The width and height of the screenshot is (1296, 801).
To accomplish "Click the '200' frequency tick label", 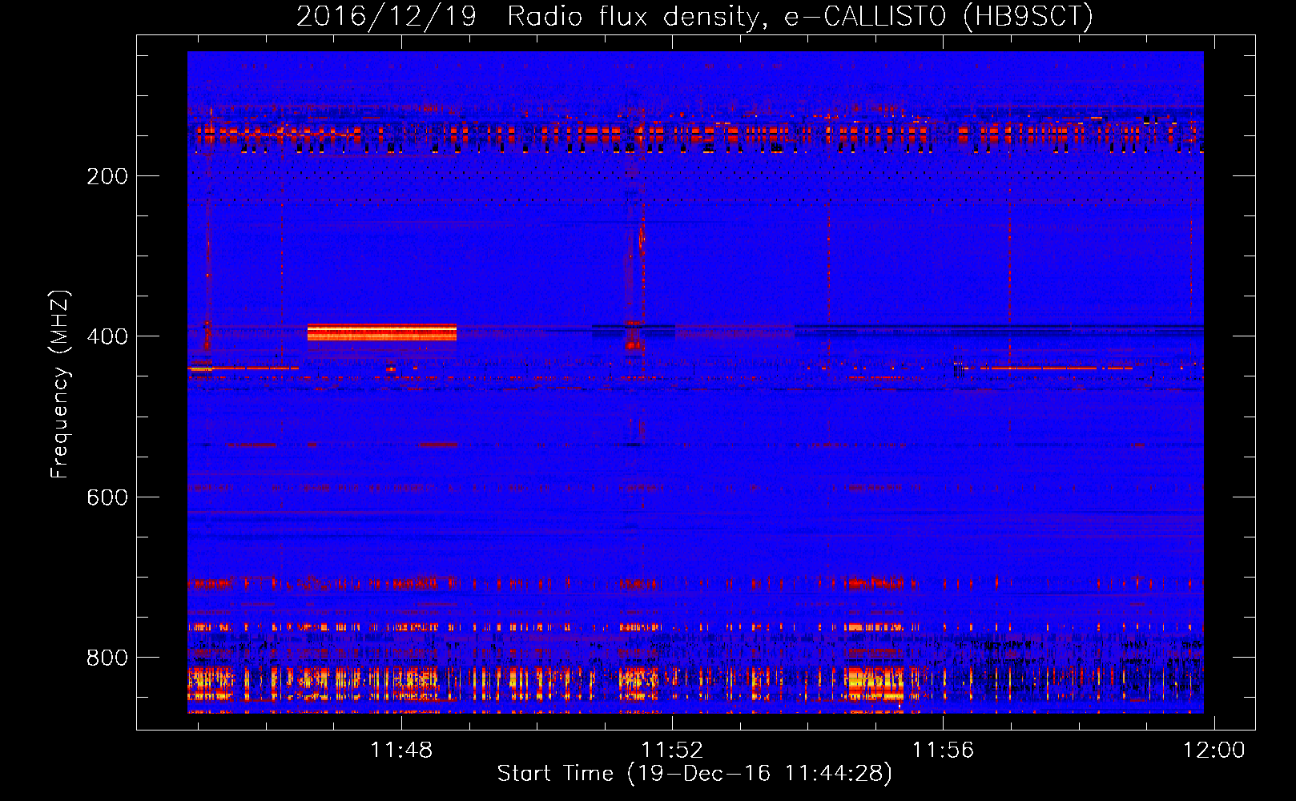I will click(107, 176).
